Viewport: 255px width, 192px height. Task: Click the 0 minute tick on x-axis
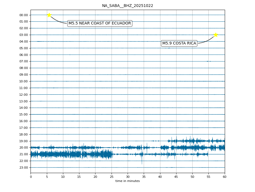(31, 177)
